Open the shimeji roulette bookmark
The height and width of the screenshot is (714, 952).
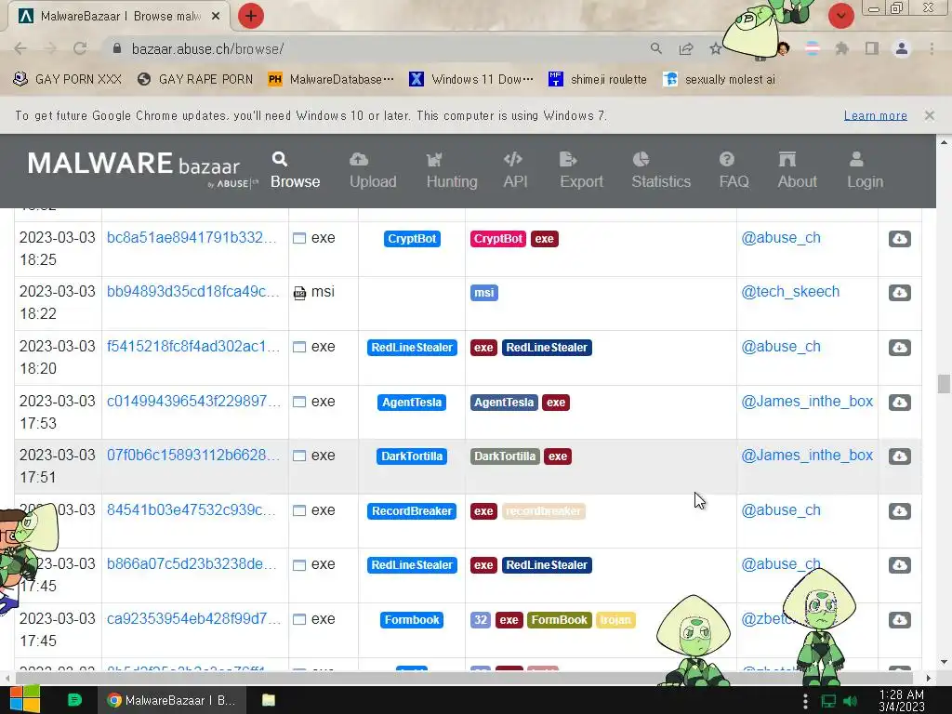pos(598,80)
